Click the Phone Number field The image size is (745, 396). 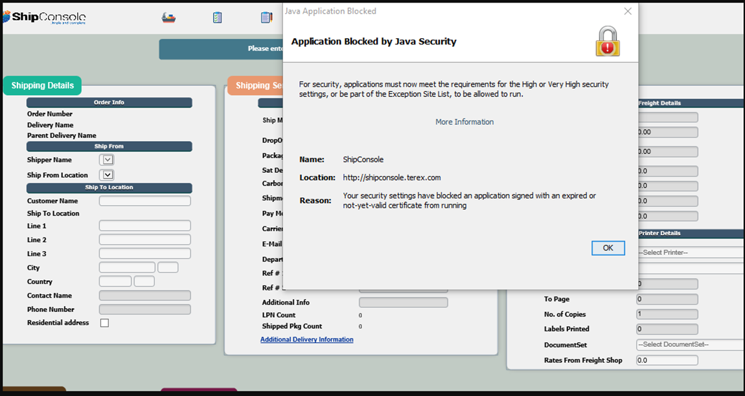coord(145,309)
